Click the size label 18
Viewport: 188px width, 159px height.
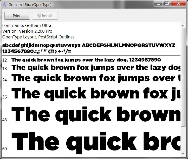pos(5,69)
